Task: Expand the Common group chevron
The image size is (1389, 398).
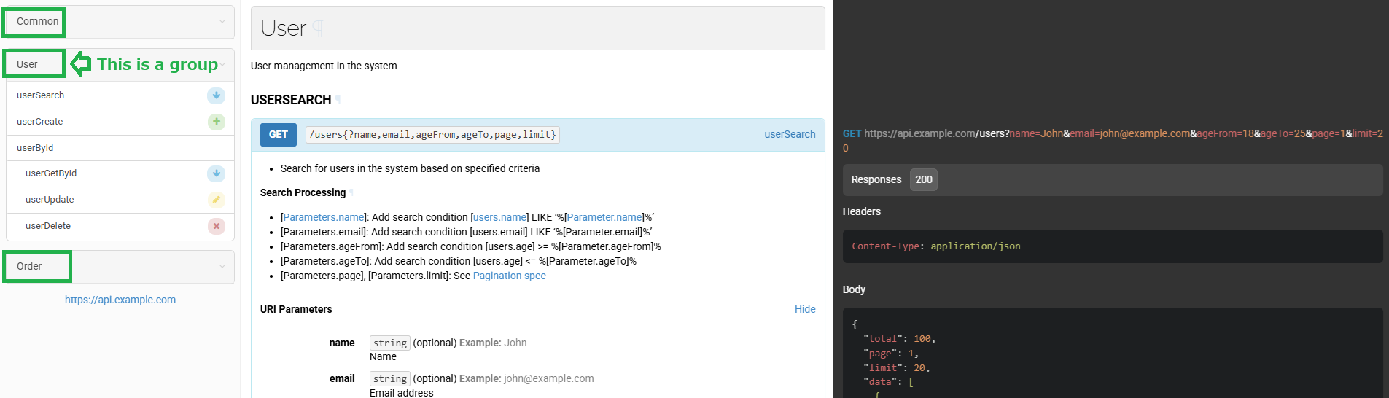Action: click(x=222, y=21)
